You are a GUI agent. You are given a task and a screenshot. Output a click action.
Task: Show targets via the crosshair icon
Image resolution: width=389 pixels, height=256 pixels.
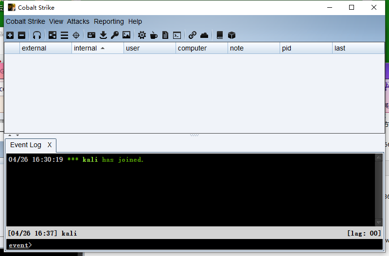(x=76, y=35)
